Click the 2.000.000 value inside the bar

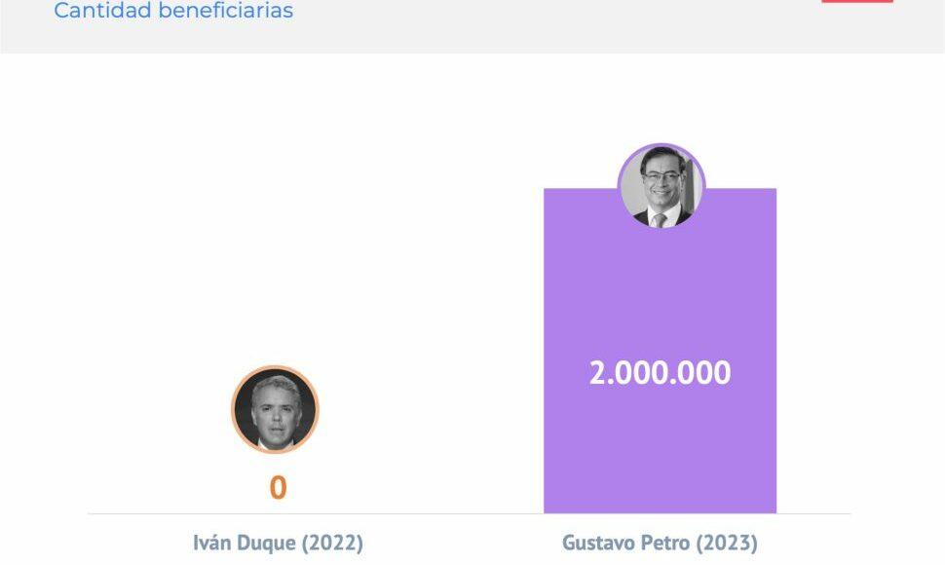click(x=660, y=372)
